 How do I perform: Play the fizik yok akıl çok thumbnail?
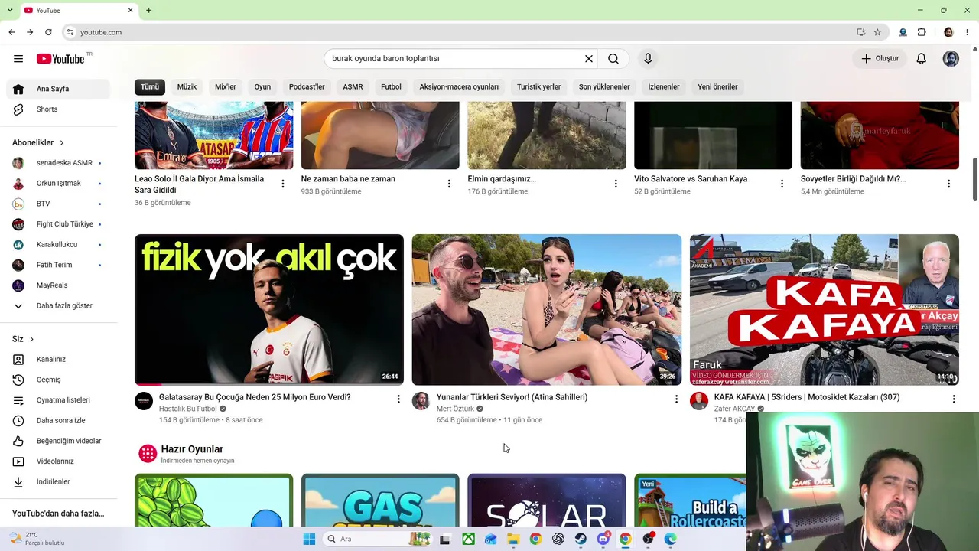pyautogui.click(x=269, y=309)
